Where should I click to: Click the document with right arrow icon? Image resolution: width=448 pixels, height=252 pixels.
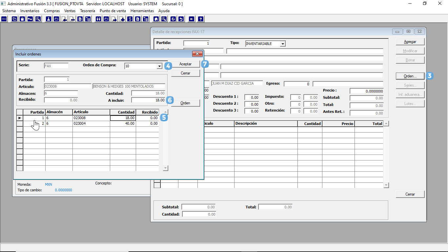[x=114, y=19]
